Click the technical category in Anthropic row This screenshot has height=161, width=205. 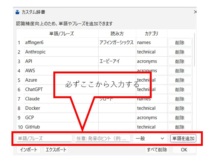(152, 52)
